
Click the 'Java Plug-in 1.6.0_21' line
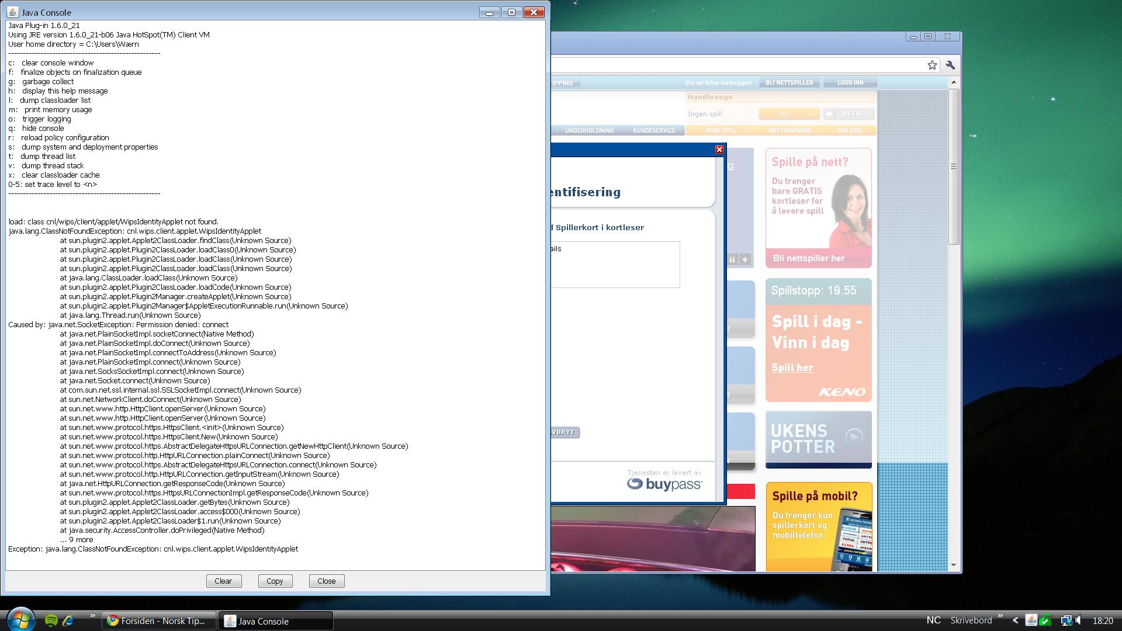click(x=44, y=25)
